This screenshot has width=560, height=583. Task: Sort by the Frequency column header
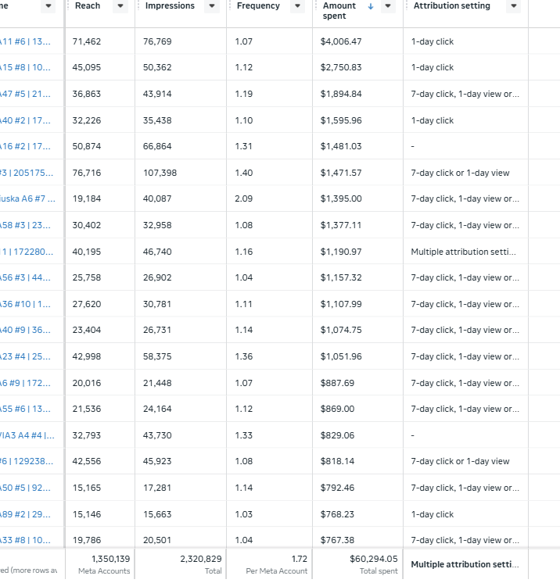pyautogui.click(x=258, y=6)
